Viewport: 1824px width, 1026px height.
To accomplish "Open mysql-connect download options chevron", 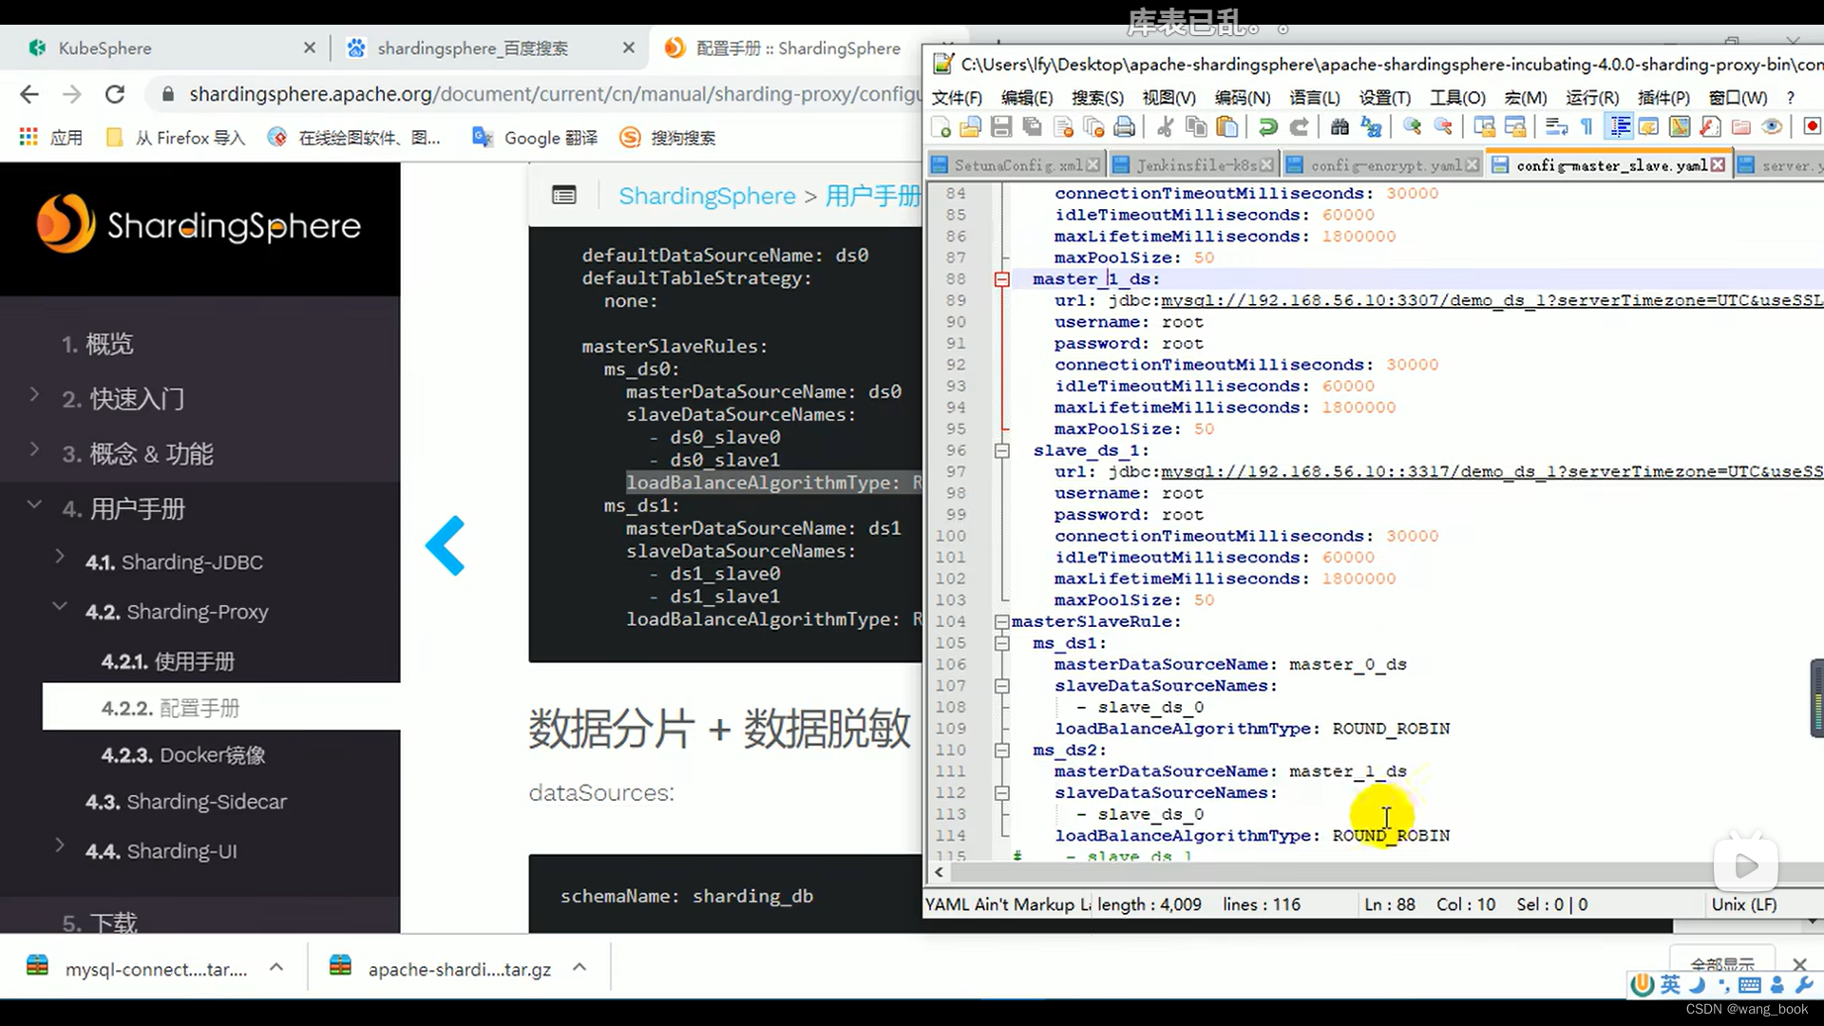I will 276,967.
